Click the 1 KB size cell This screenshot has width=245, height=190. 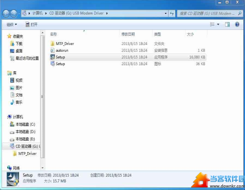point(202,50)
